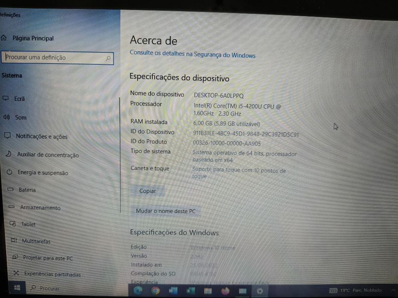The width and height of the screenshot is (398, 298).
Task: Go to Página Principal home icon
Action: tap(3, 38)
